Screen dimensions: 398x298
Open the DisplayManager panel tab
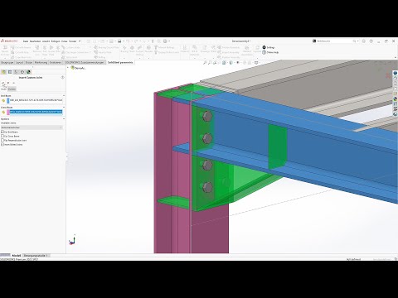coord(28,72)
